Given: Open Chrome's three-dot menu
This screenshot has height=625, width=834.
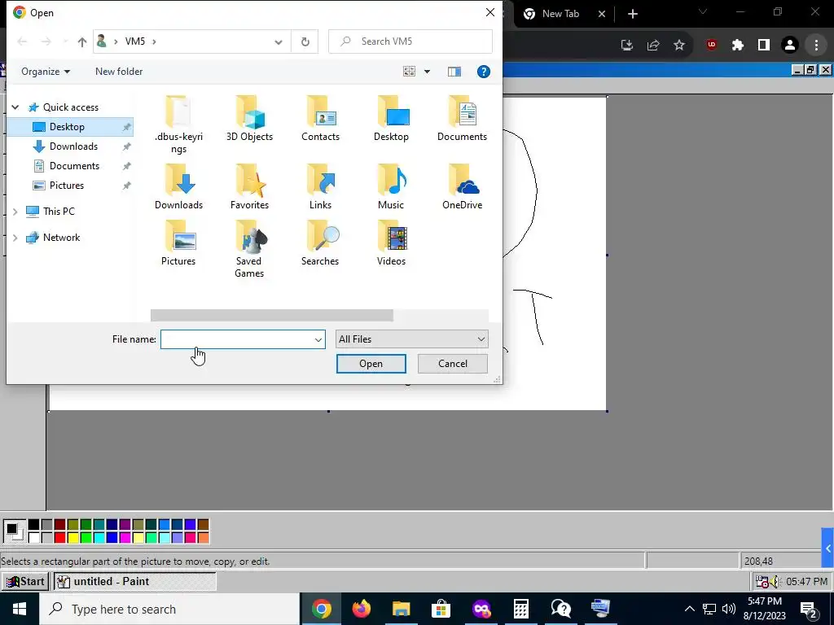Looking at the screenshot, I should click(x=816, y=46).
